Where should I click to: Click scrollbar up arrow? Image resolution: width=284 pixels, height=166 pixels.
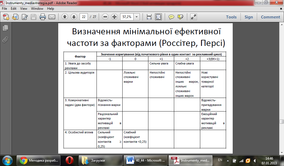point(282,25)
